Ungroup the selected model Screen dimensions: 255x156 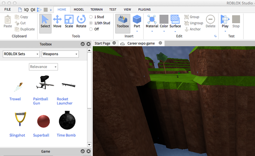(x=194, y=23)
